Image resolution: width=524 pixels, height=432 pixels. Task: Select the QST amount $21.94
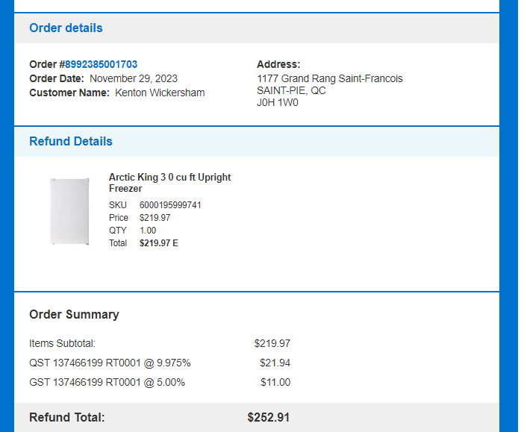275,363
